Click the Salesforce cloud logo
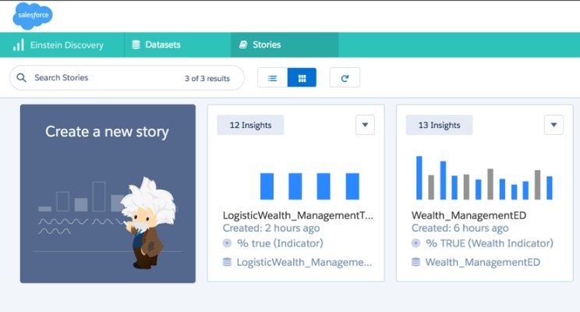The height and width of the screenshot is (312, 580). tap(33, 16)
